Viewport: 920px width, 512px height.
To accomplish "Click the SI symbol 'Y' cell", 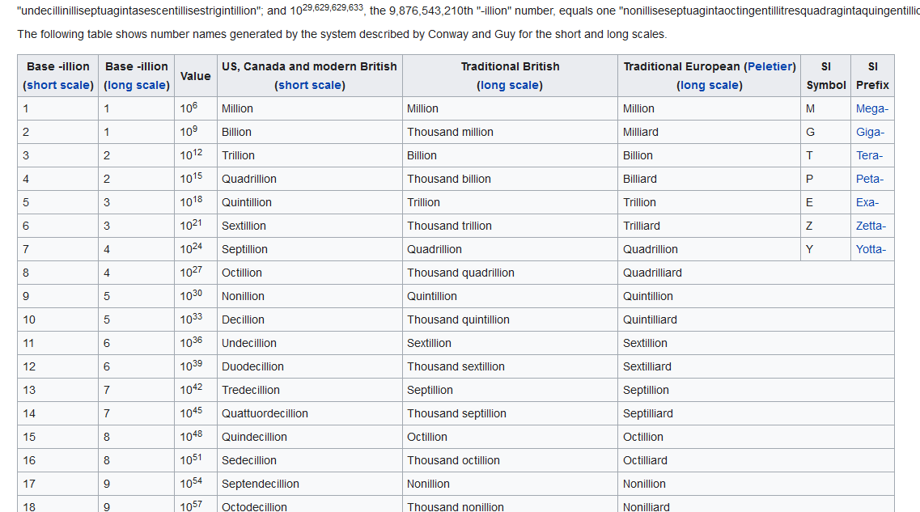I will [x=825, y=249].
